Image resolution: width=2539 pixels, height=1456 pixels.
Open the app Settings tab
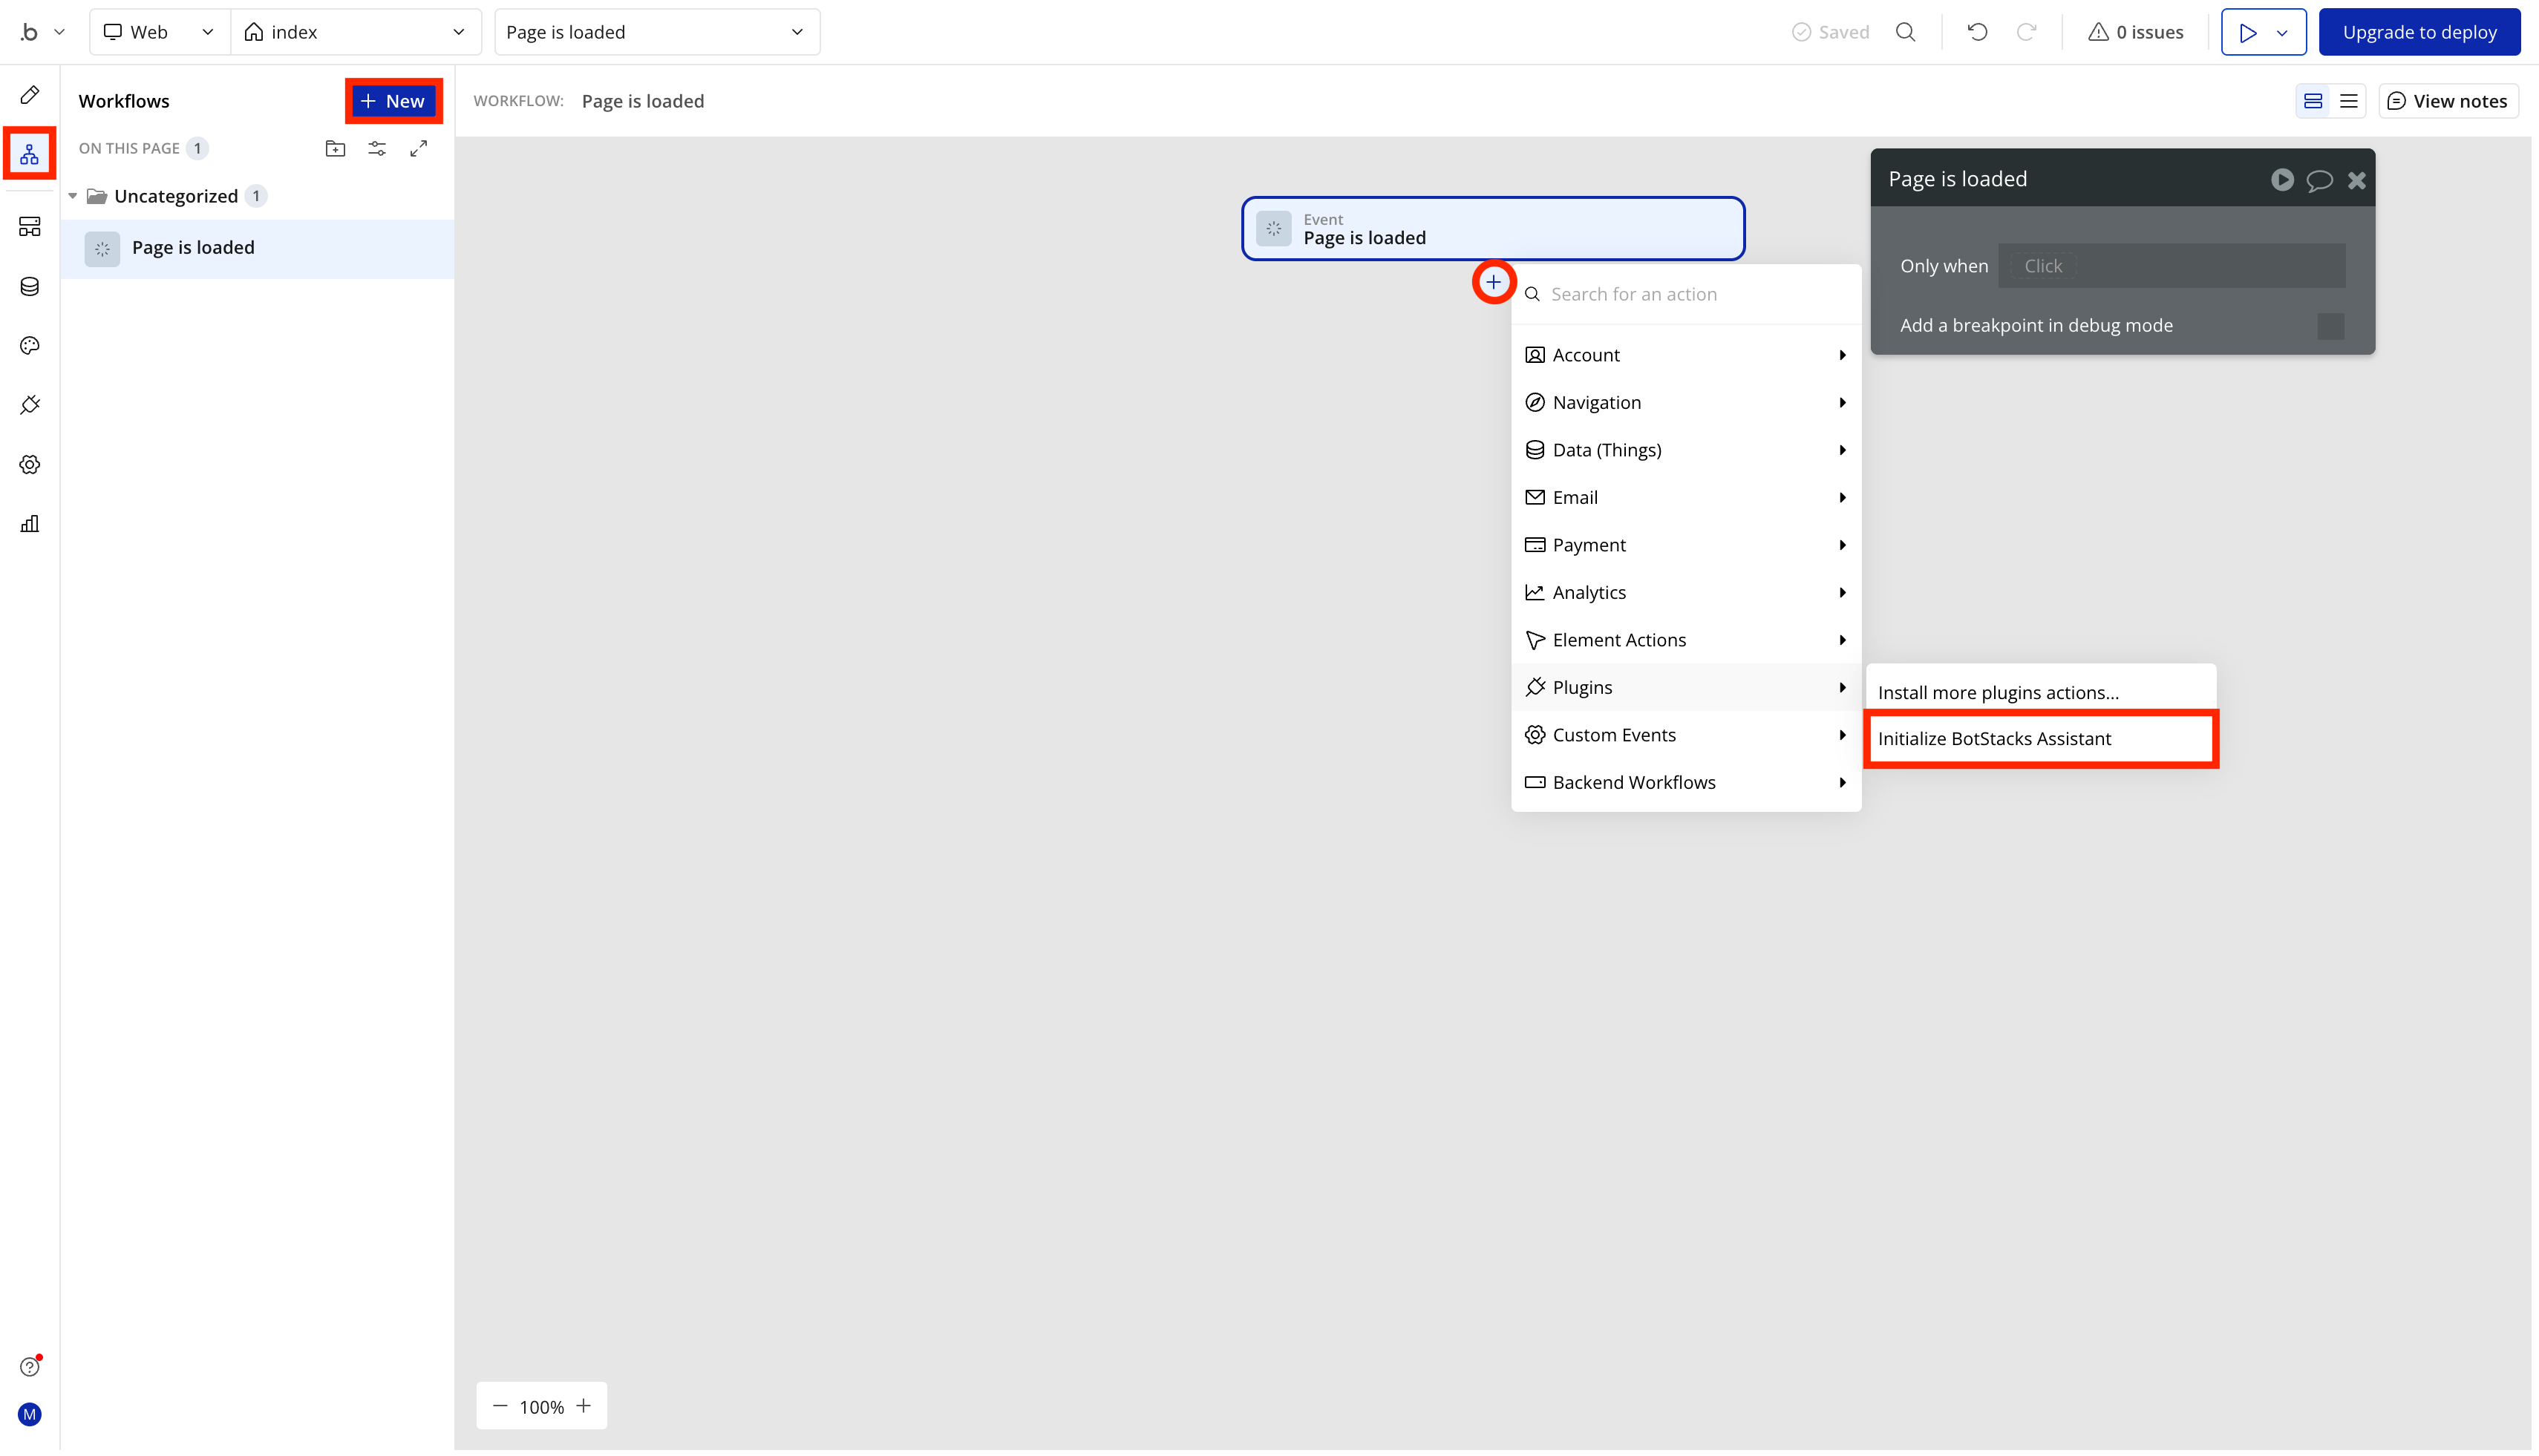(30, 464)
